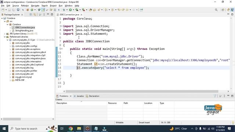The height and width of the screenshot is (132, 235).
Task: Click the Save icon in toolbar
Action: tap(10, 10)
